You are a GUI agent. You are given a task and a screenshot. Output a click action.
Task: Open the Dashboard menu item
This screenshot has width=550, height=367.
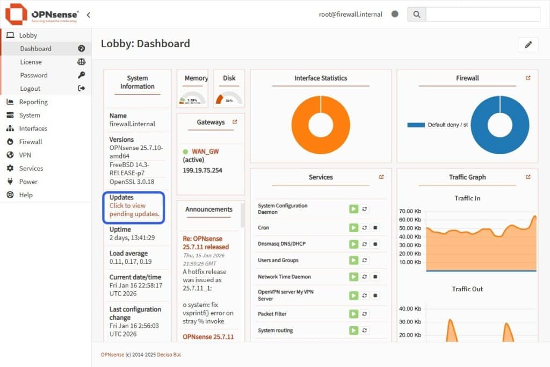pyautogui.click(x=35, y=48)
